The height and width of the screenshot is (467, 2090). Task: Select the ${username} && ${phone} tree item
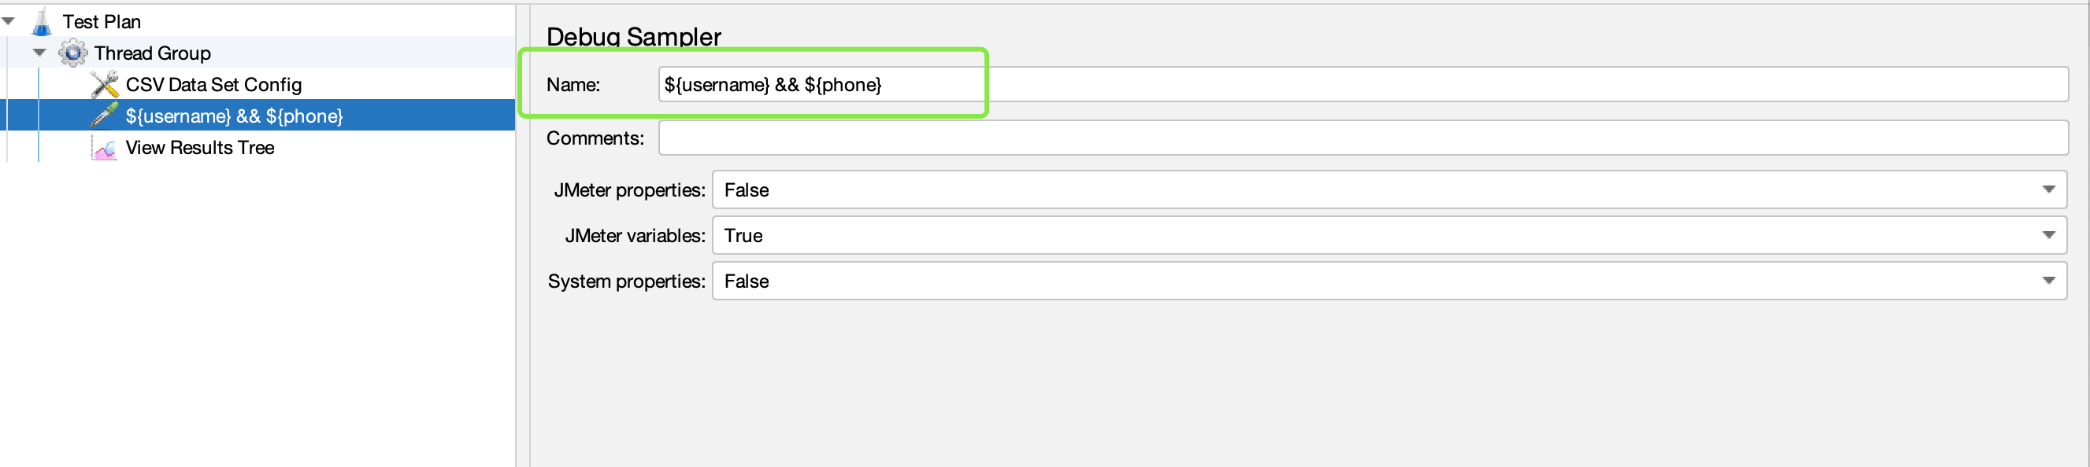234,116
